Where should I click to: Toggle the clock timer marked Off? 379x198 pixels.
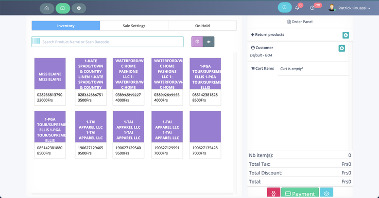pos(312,8)
